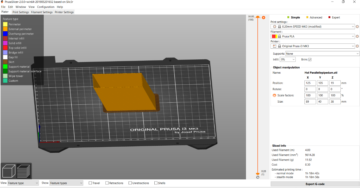Open the View menu

pos(31,7)
